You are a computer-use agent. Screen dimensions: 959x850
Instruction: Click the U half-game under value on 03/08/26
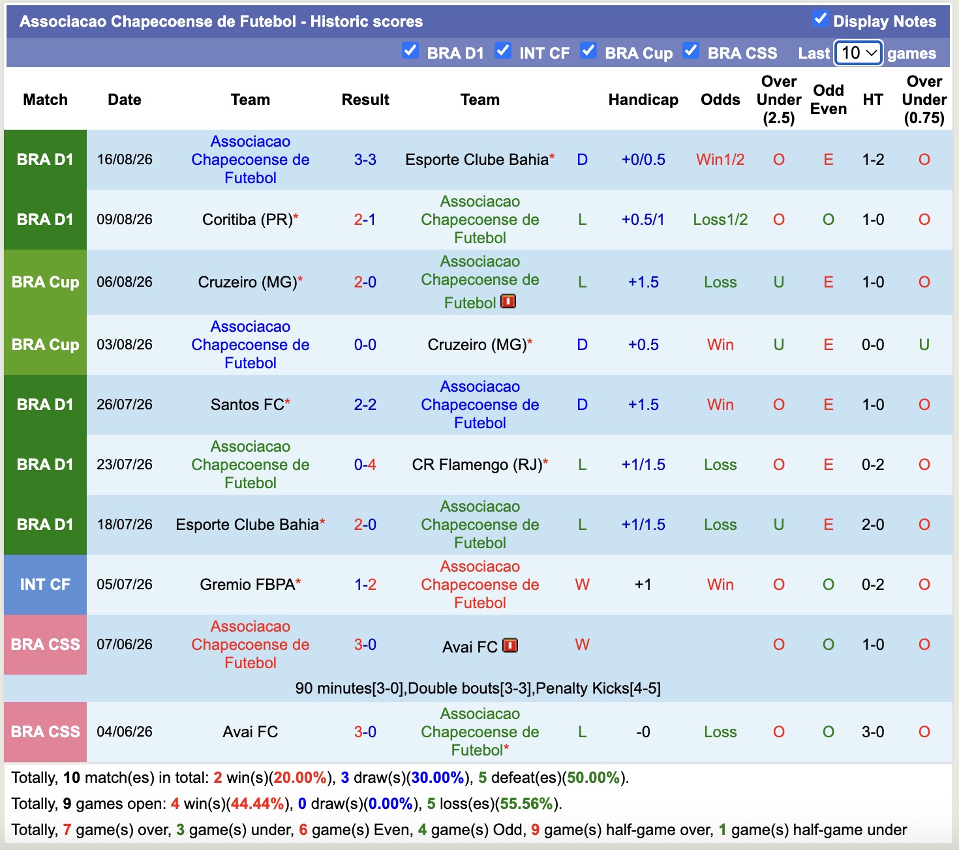coord(924,345)
